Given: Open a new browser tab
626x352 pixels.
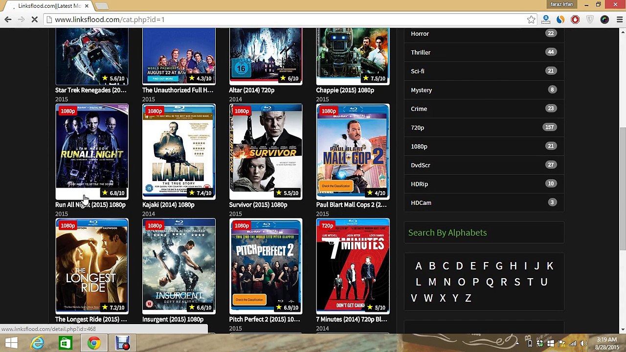Looking at the screenshot, I should pyautogui.click(x=102, y=6).
